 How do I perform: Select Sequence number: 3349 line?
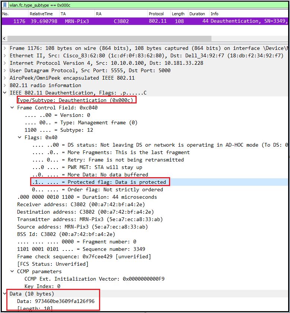81,249
